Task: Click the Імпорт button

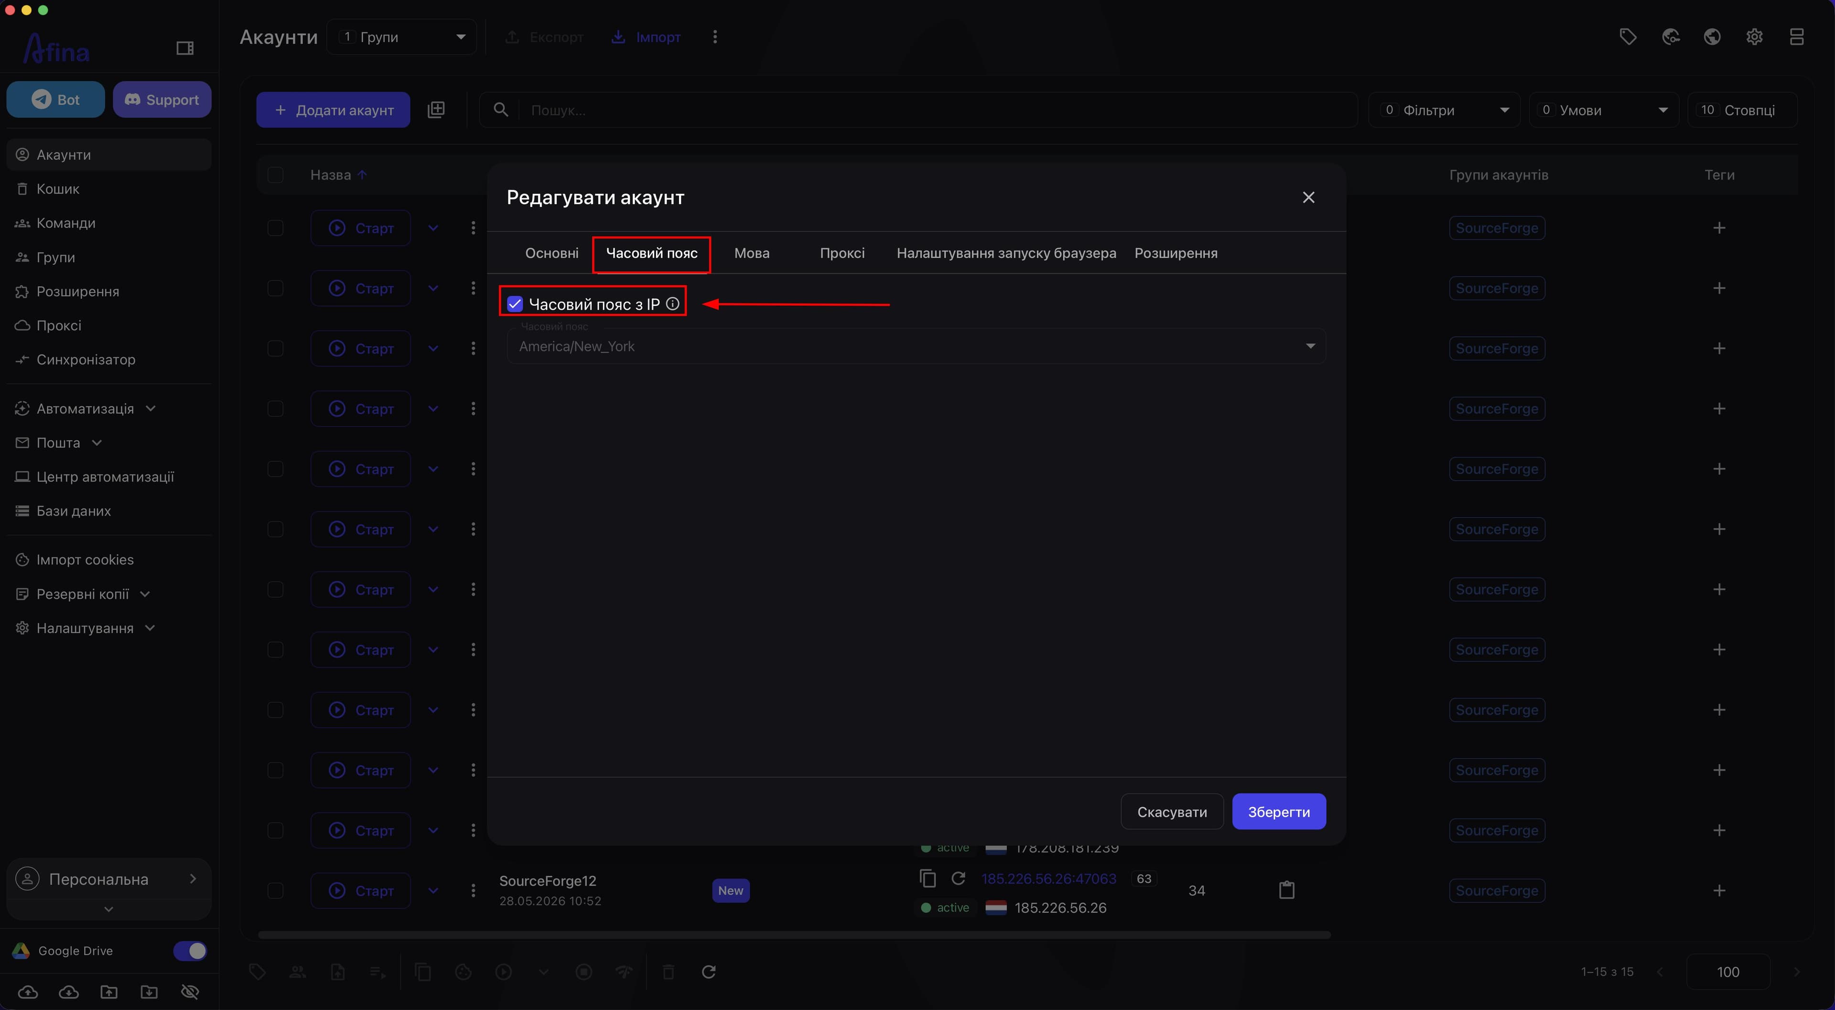Action: click(x=646, y=37)
